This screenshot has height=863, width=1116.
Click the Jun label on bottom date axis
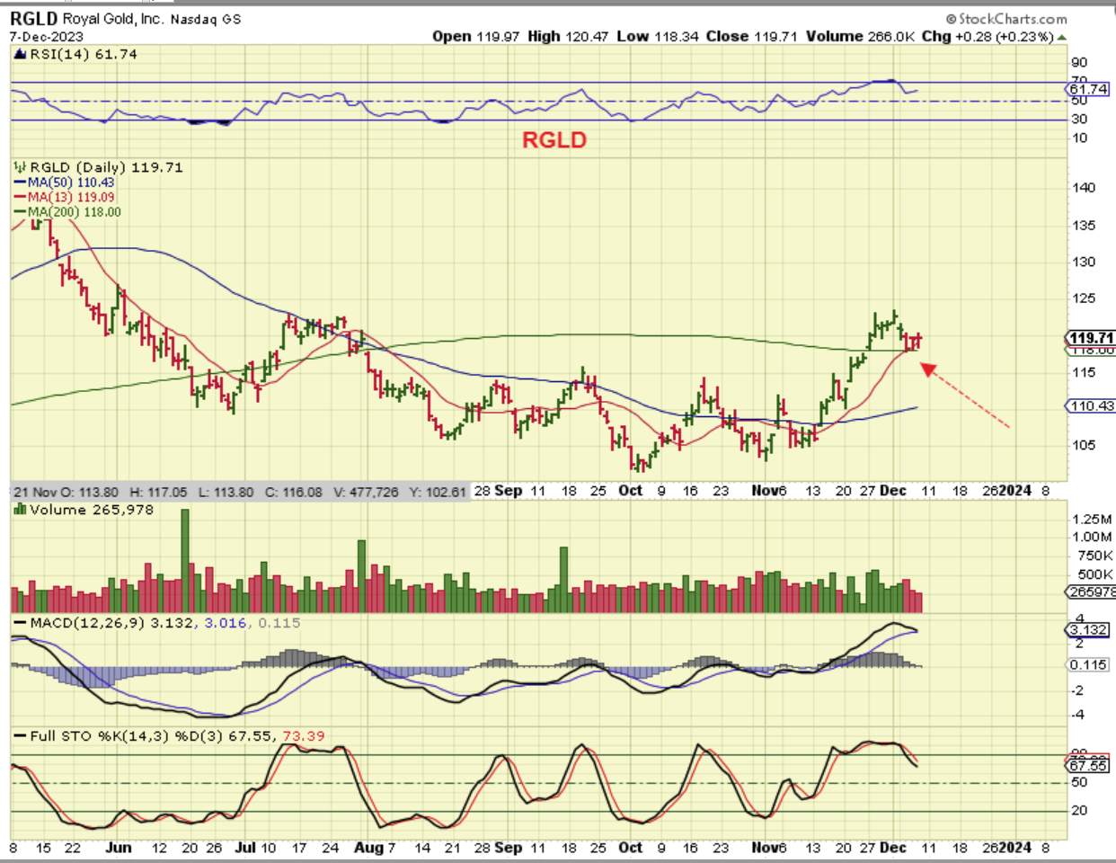[x=119, y=848]
